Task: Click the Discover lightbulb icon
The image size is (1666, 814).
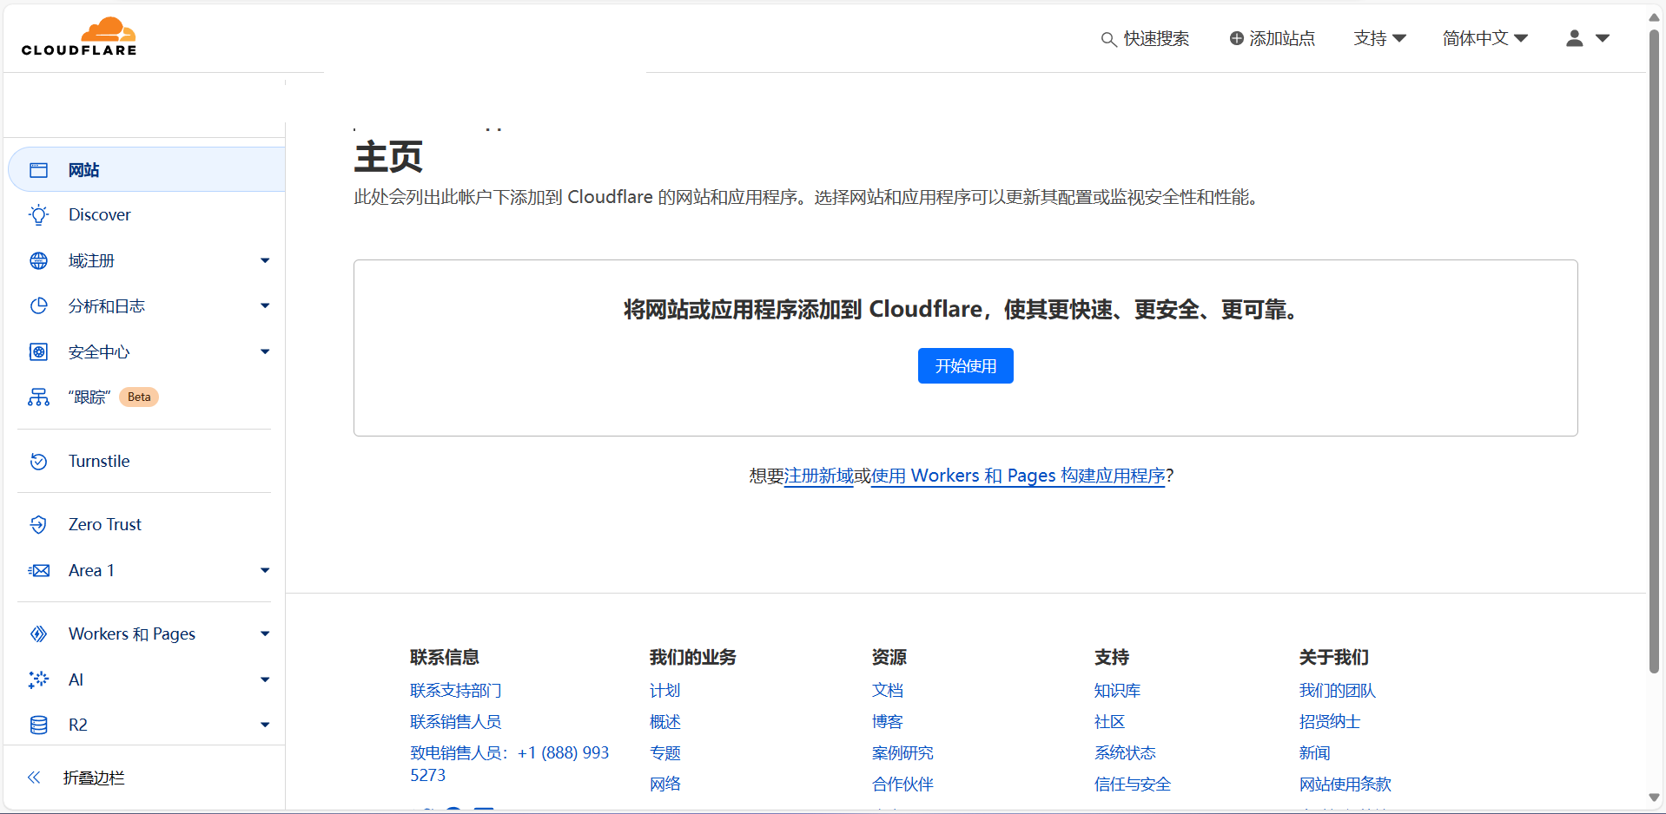Action: pyautogui.click(x=38, y=215)
